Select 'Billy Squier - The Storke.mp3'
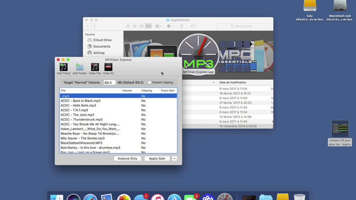Image resolution: width=356 pixels, height=200 pixels. pos(118,138)
